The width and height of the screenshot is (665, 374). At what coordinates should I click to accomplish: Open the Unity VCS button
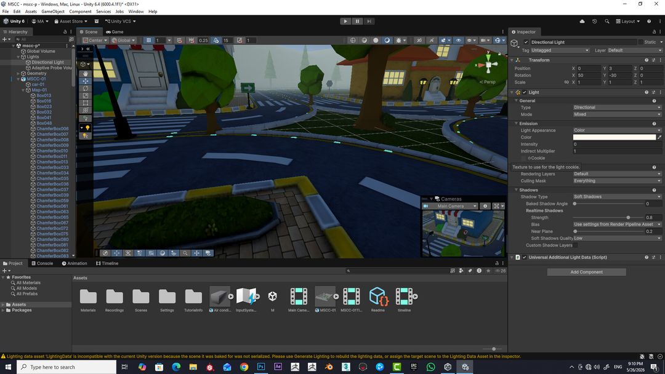121,21
